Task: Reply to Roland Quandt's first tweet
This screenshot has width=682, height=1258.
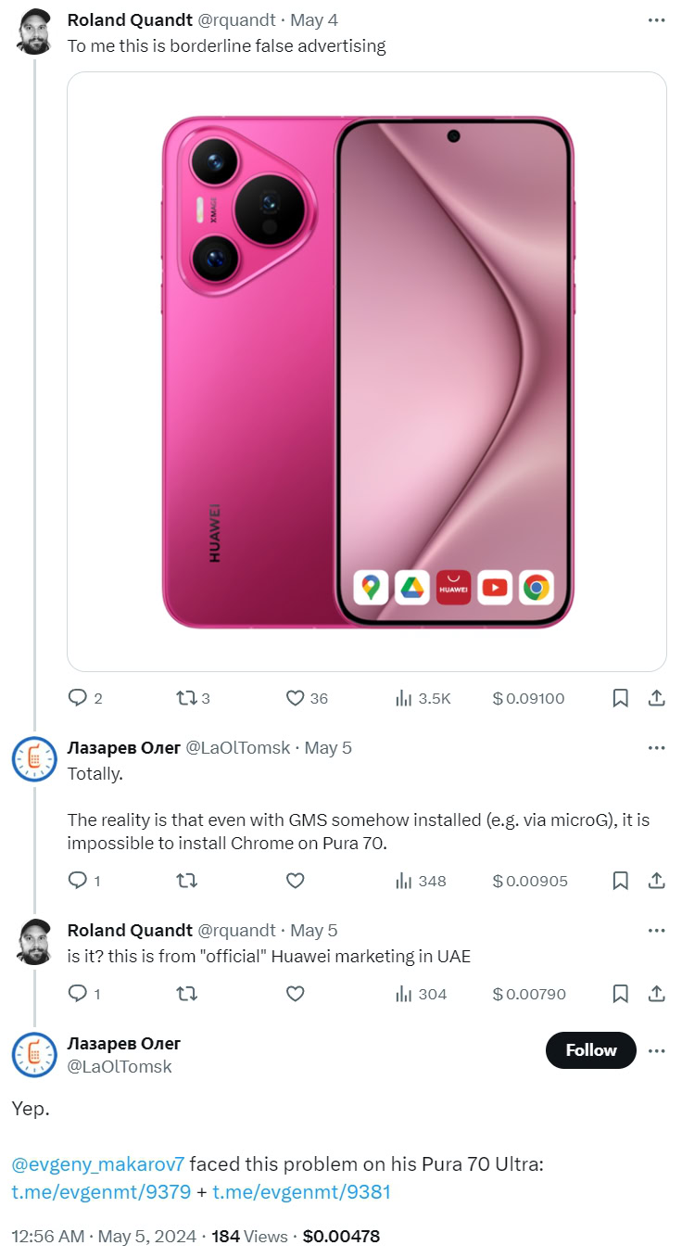Action: pyautogui.click(x=78, y=698)
